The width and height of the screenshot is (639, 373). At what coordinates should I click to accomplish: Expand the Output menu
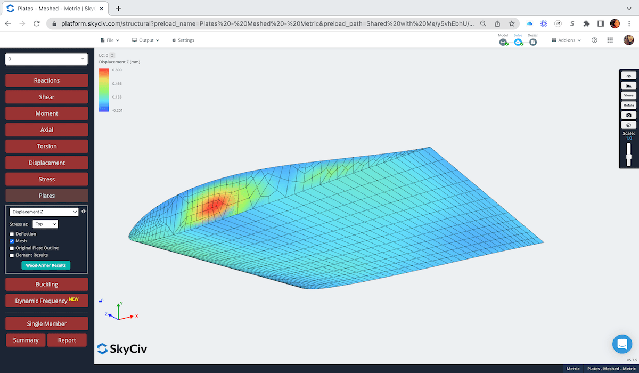(x=145, y=40)
